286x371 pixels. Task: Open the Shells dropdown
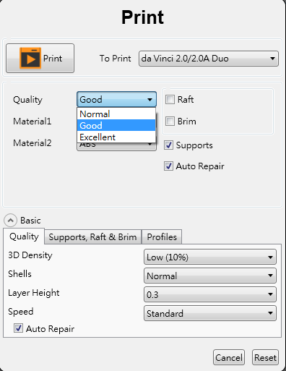(x=210, y=276)
